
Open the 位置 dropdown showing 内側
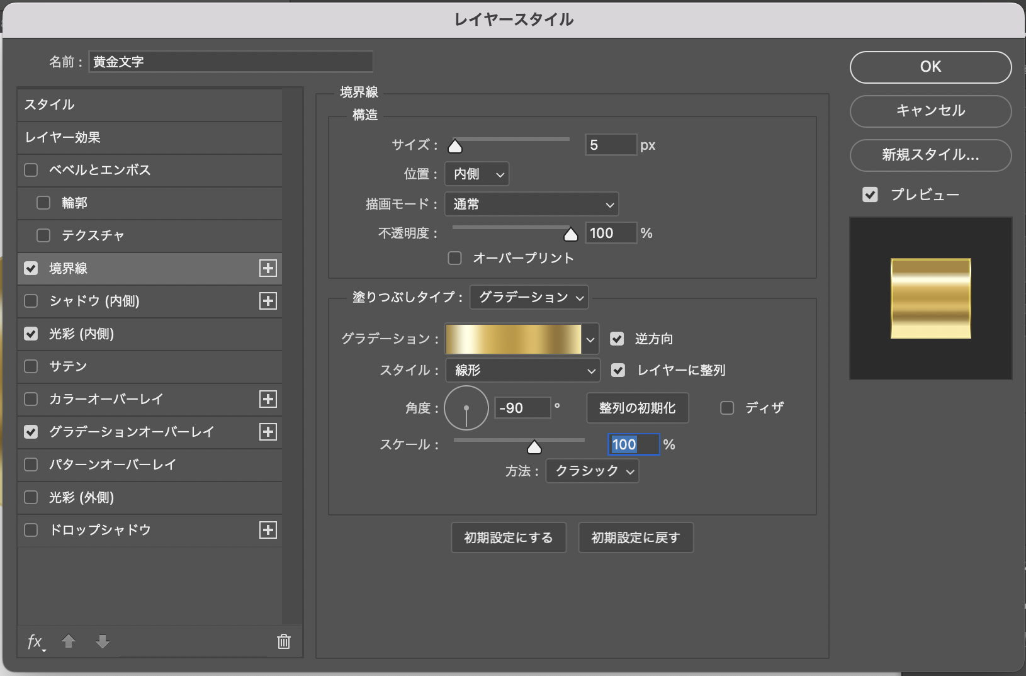(477, 174)
